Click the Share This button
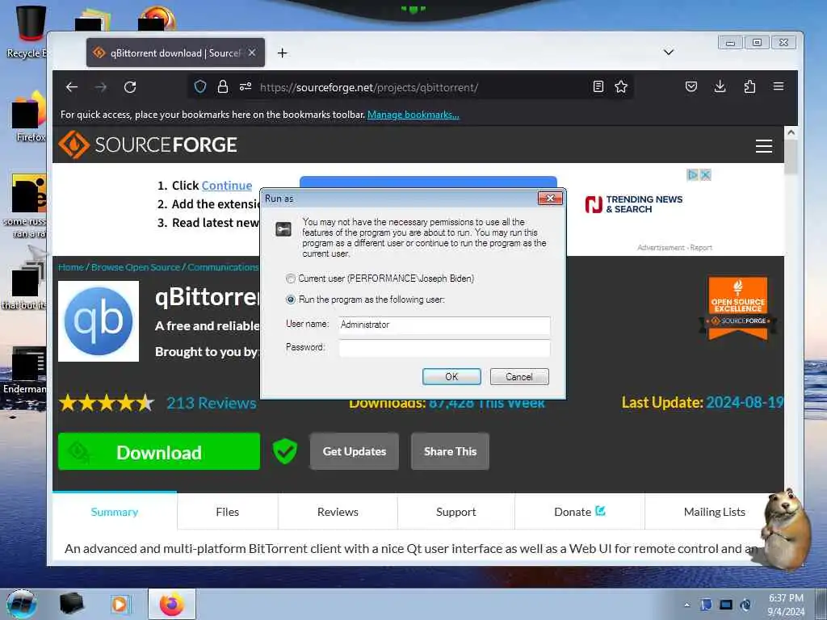The width and height of the screenshot is (827, 620). [x=450, y=451]
